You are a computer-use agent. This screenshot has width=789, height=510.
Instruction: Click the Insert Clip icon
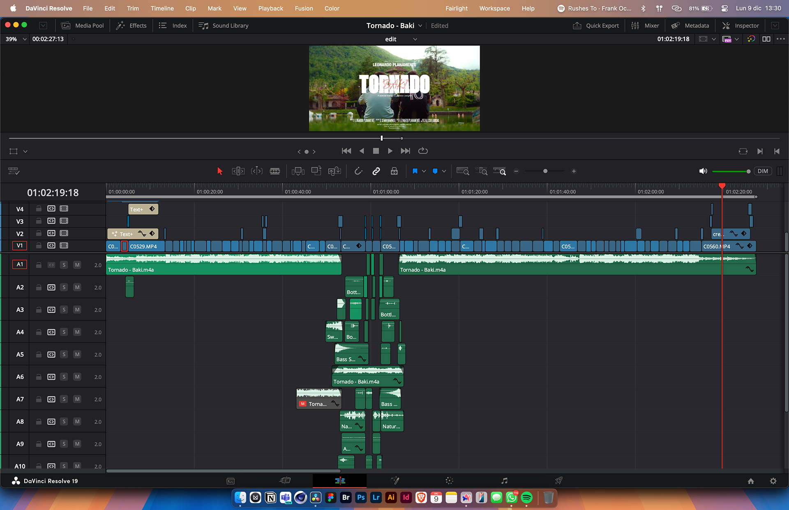click(x=298, y=171)
